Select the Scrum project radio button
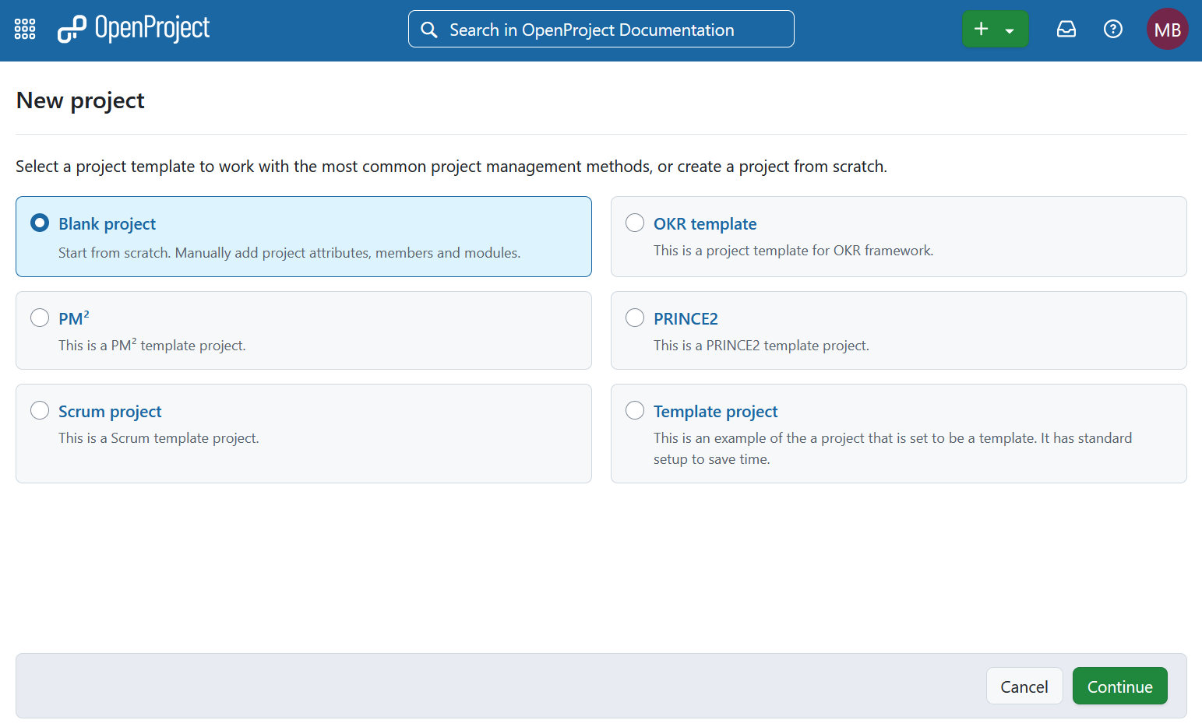The image size is (1202, 727). [x=40, y=410]
